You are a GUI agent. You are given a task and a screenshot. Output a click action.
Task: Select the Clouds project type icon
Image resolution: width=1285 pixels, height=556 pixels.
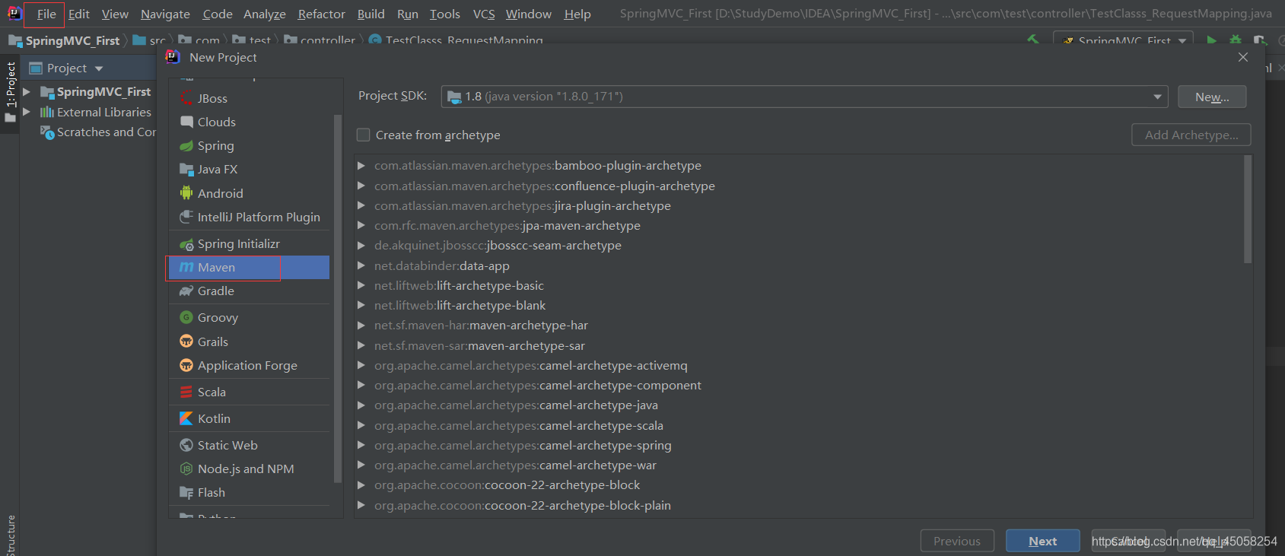click(x=186, y=122)
